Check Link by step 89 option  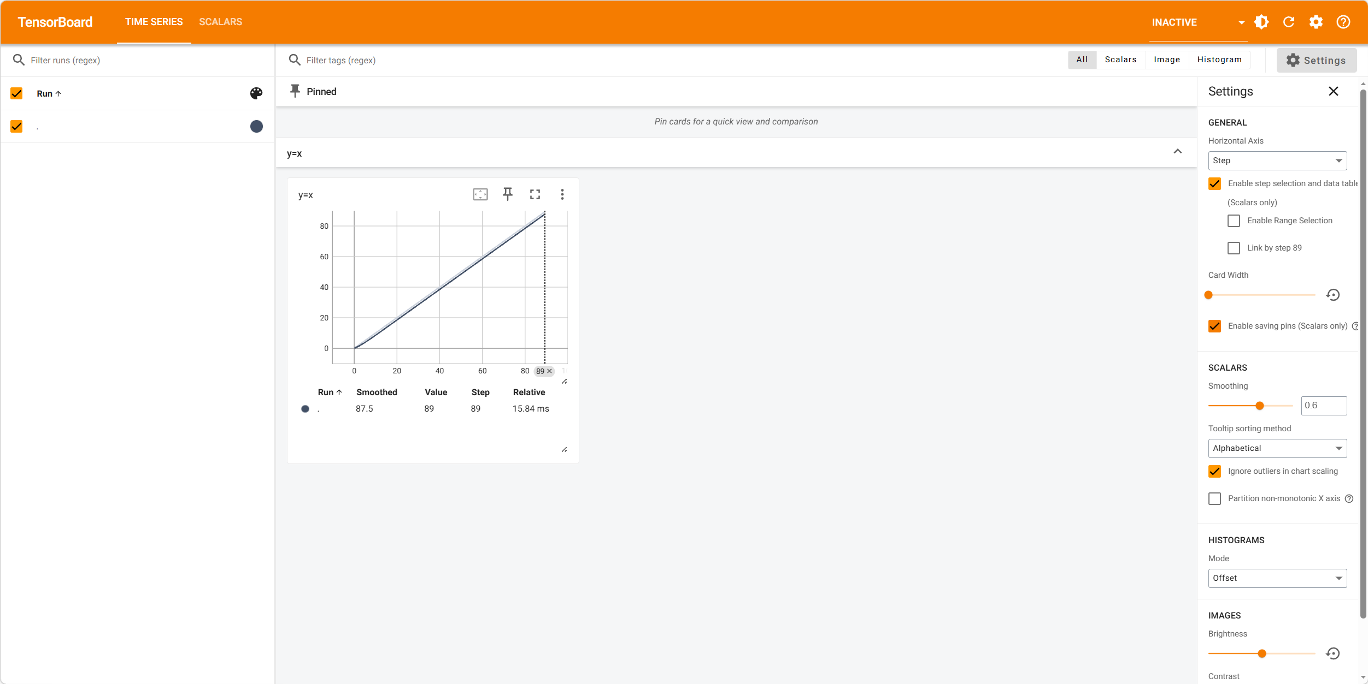[x=1234, y=248]
